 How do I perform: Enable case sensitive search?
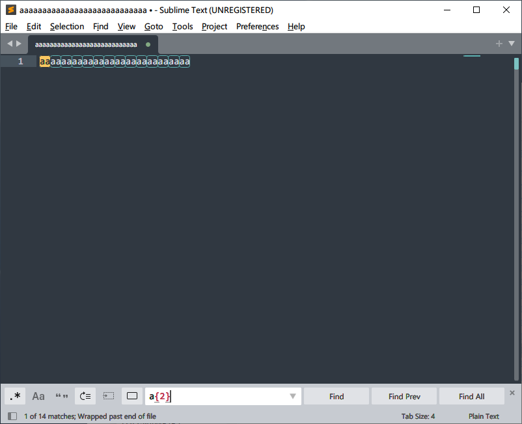pyautogui.click(x=38, y=396)
